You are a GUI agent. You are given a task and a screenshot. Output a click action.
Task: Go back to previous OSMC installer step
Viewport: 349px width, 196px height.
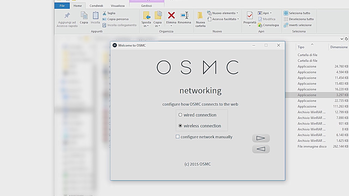tap(261, 149)
